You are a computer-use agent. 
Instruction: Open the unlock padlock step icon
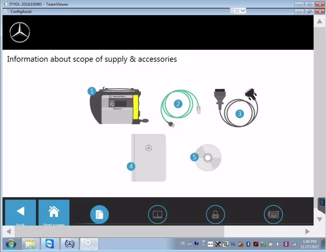[215, 215]
